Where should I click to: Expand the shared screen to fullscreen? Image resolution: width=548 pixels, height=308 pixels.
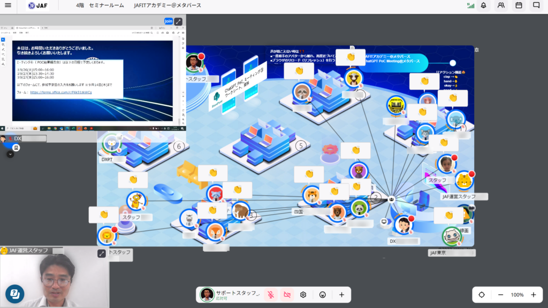point(178,21)
